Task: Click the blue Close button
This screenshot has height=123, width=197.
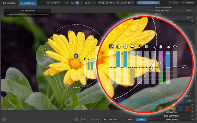Action: click(141, 119)
